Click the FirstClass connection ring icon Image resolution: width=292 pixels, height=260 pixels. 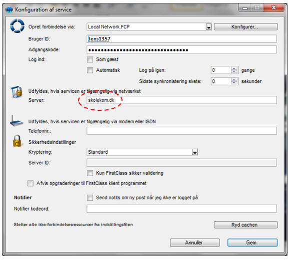(17, 26)
